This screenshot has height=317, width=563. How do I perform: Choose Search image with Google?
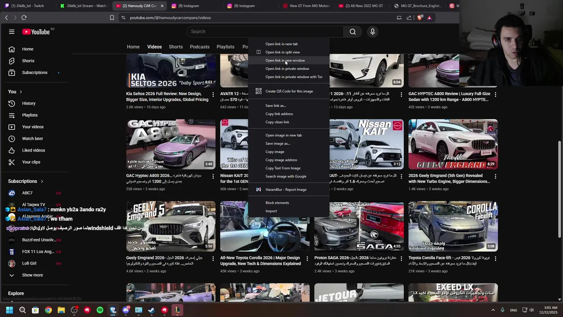pos(289,177)
